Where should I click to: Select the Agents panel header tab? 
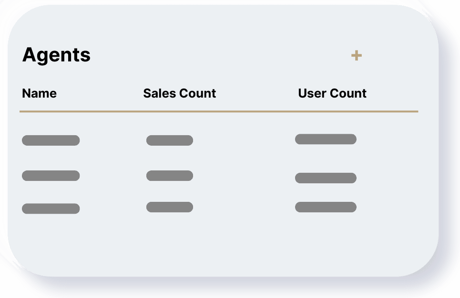pyautogui.click(x=56, y=55)
